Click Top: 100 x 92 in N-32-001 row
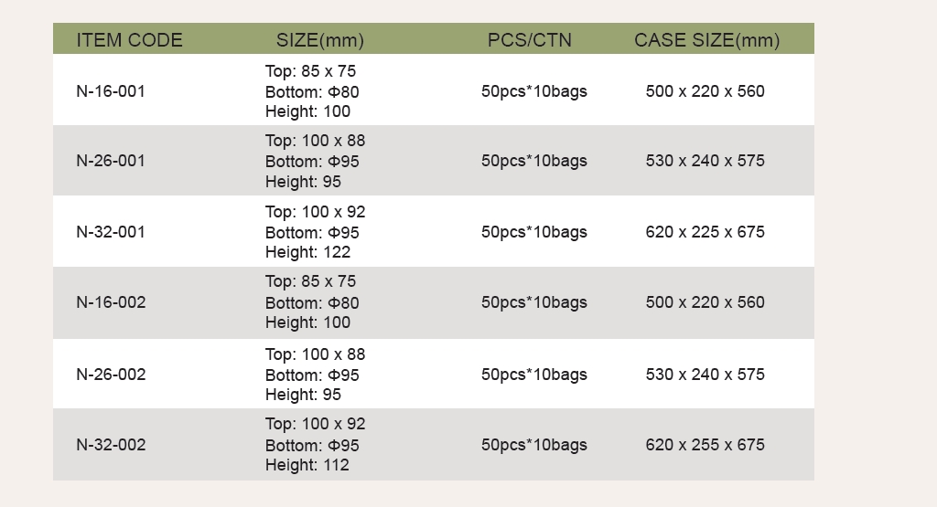 pyautogui.click(x=315, y=212)
